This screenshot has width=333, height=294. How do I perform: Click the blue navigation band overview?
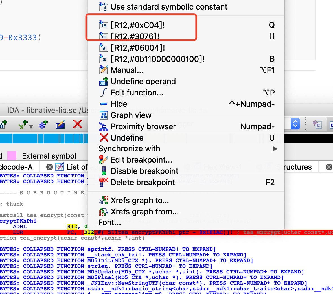click(44, 139)
